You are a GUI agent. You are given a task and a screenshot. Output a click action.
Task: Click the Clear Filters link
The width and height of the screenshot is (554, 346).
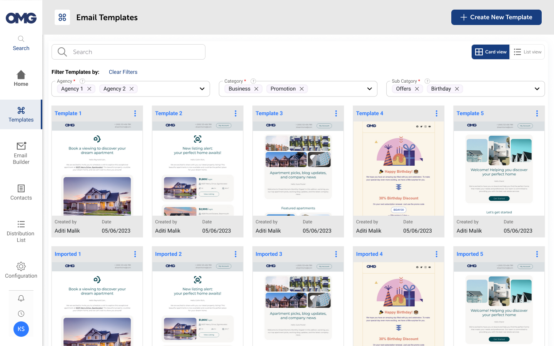point(123,72)
